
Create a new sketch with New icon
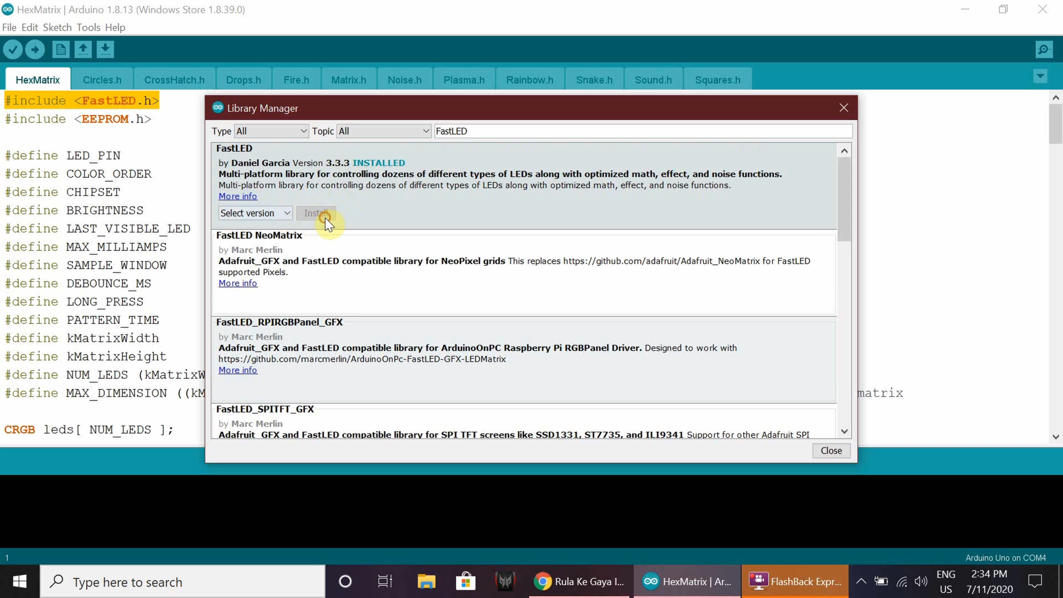pyautogui.click(x=61, y=50)
